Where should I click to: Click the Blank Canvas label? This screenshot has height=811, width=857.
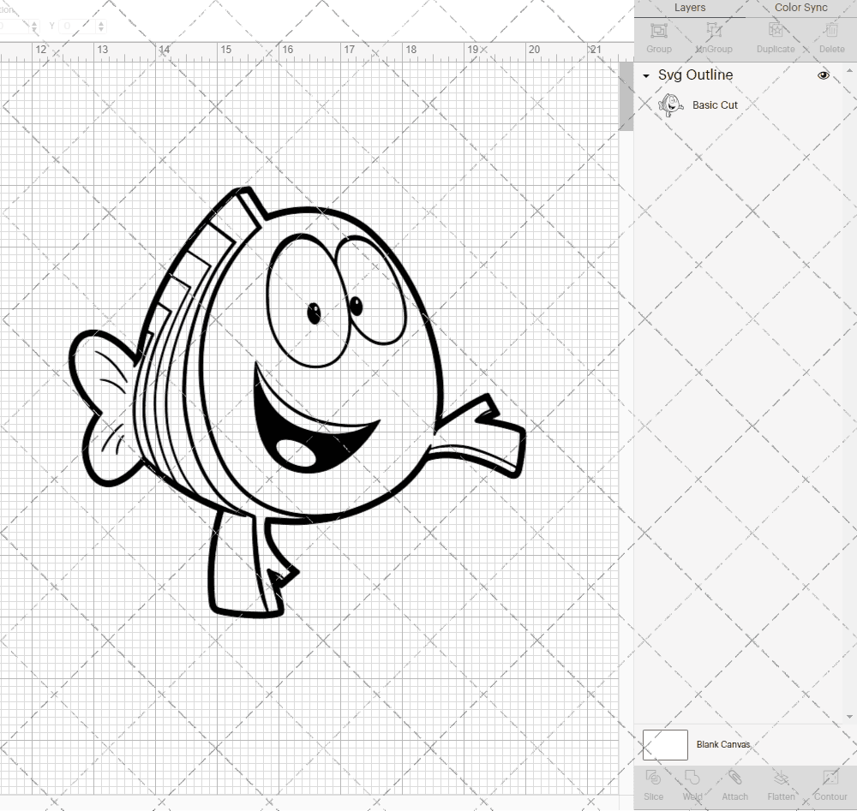[x=723, y=744]
